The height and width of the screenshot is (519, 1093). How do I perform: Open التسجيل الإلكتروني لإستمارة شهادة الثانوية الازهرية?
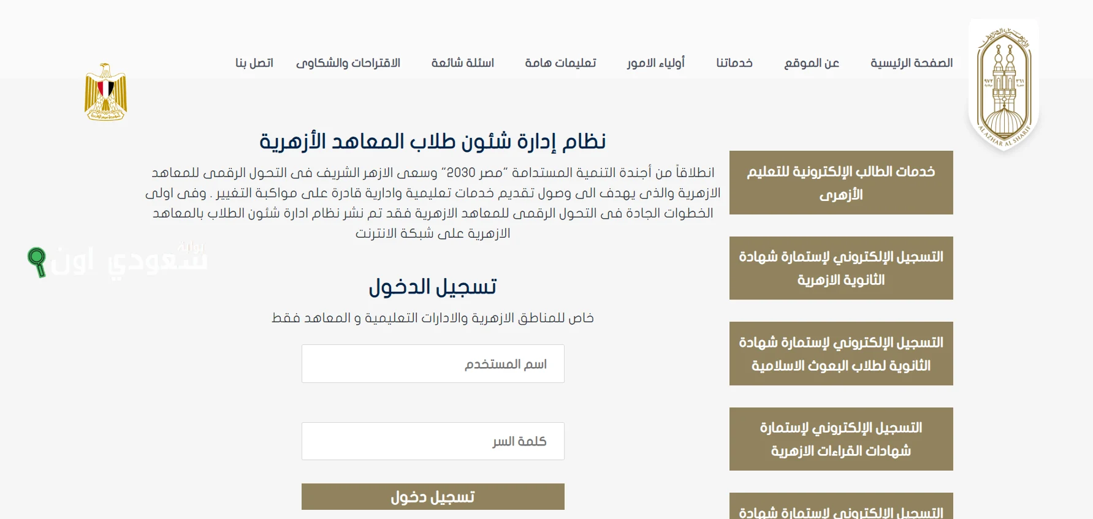tap(840, 268)
